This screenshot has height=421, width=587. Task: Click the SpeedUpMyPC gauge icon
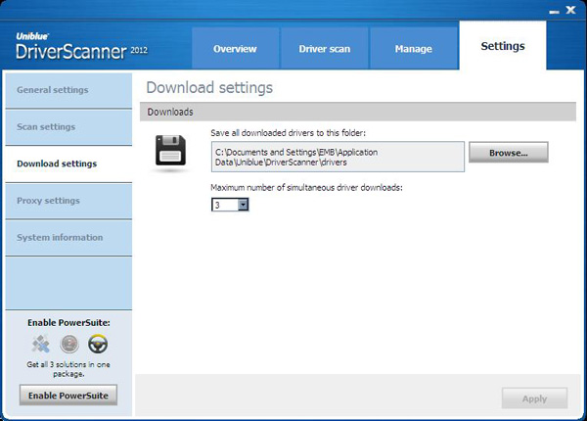coord(68,344)
